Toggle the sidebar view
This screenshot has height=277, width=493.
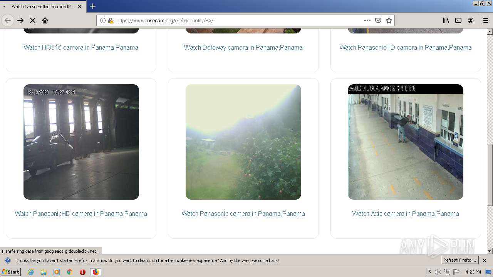tap(458, 20)
